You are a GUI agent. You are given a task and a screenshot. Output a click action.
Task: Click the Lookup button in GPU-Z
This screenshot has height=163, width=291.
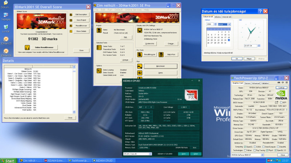click(281, 88)
